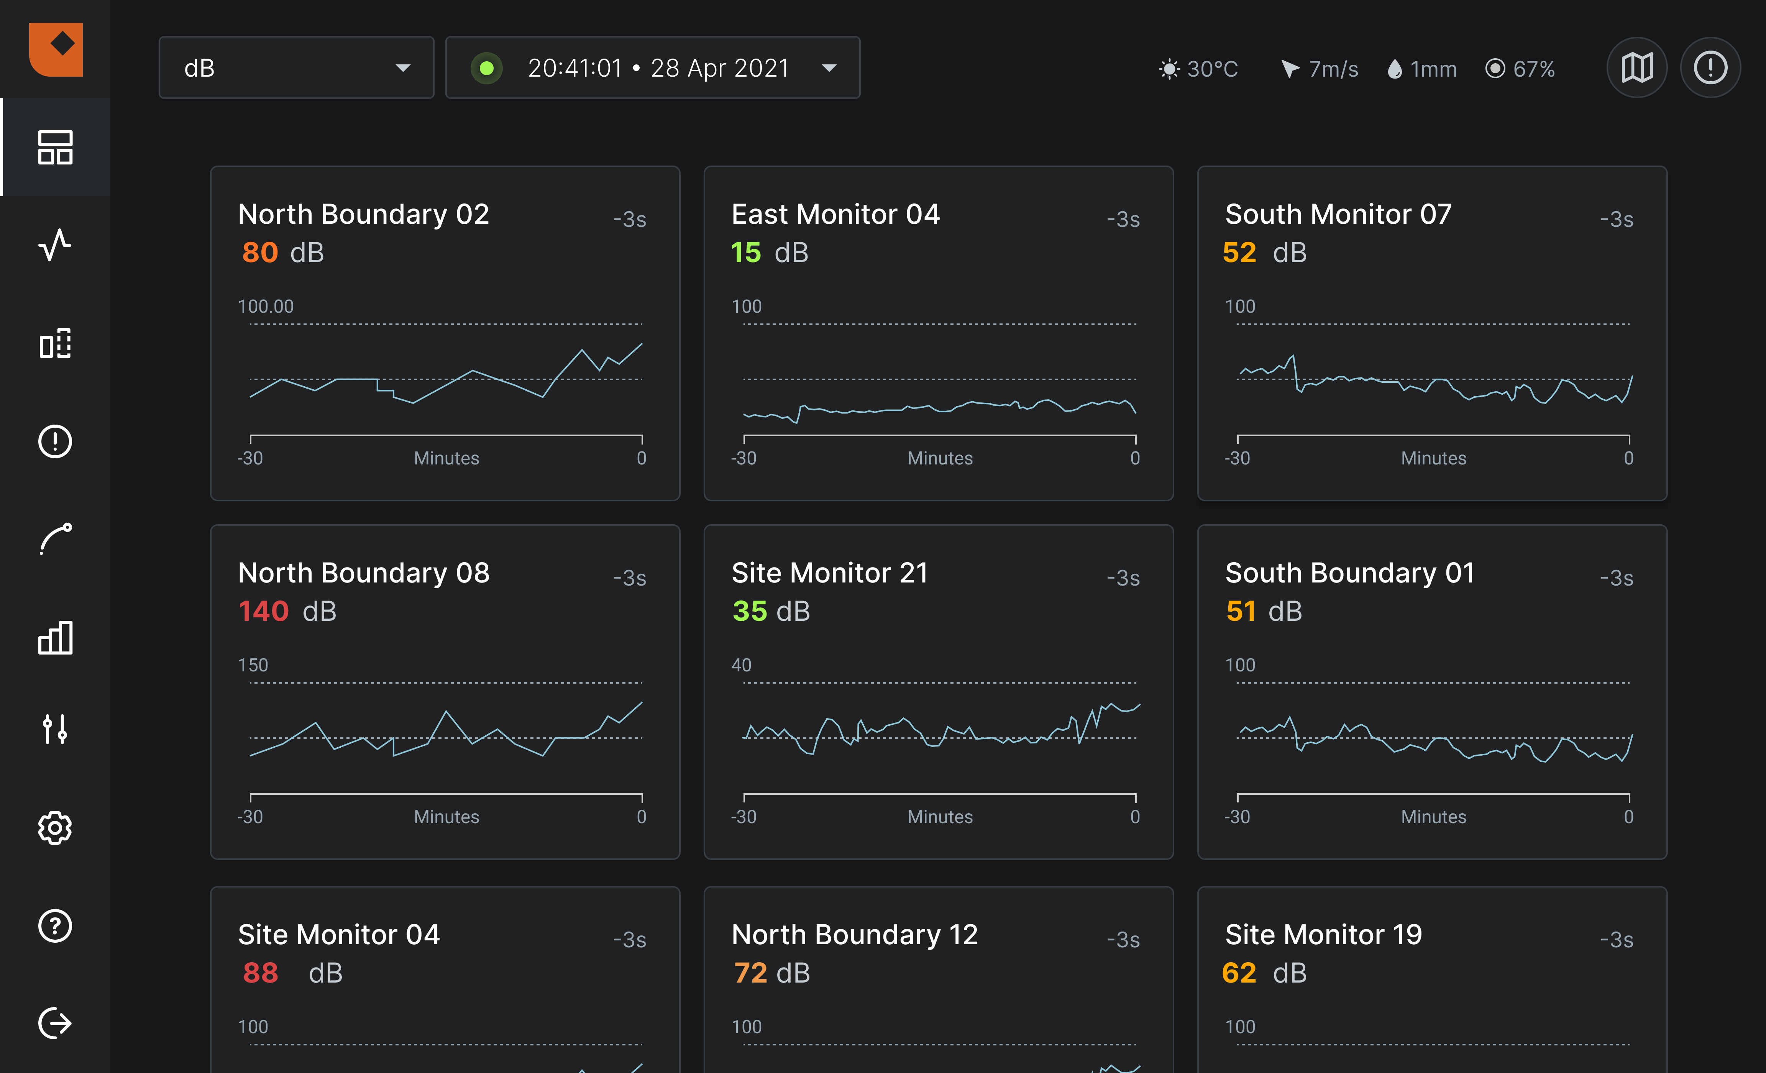Click the curve trend sidebar icon
This screenshot has height=1073, width=1766.
(x=55, y=539)
